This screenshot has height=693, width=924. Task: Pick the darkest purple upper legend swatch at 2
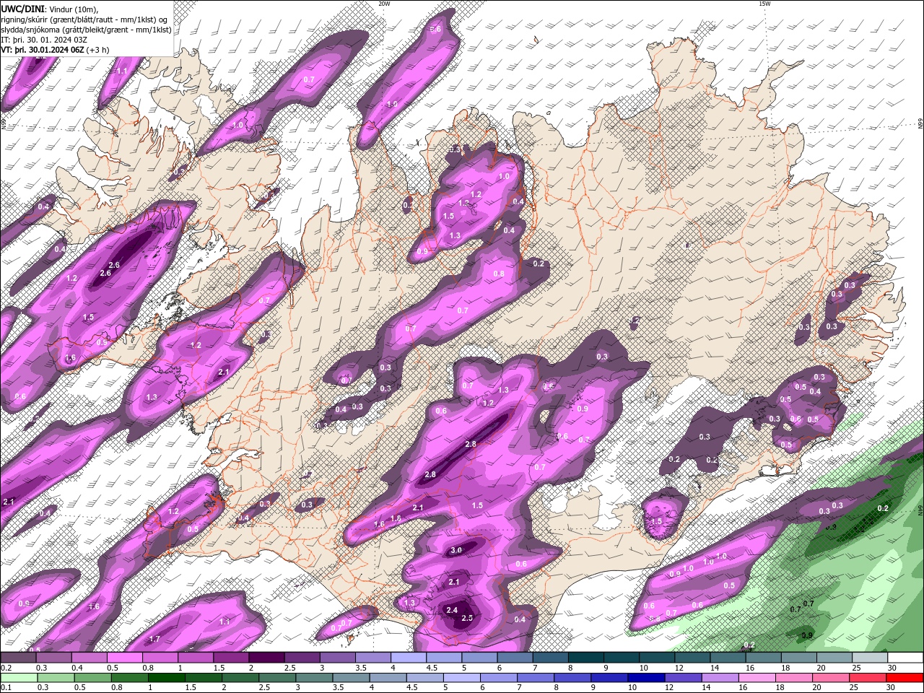tap(266, 658)
